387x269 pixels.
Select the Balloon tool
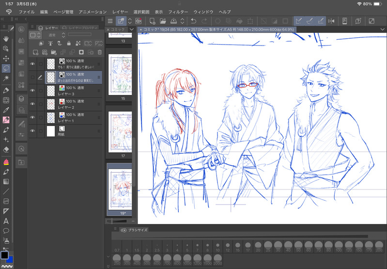point(6,231)
